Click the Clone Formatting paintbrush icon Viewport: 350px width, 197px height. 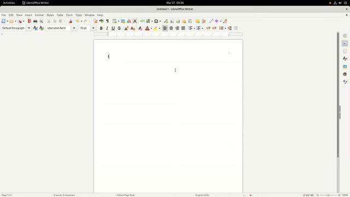point(71,21)
